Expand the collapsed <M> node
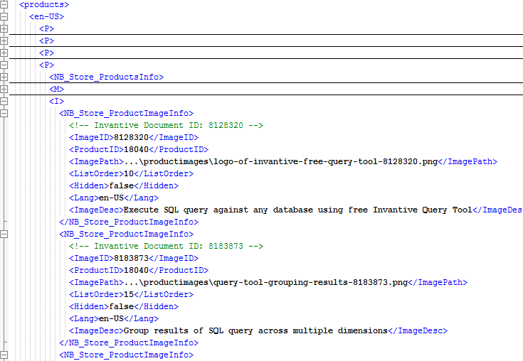 point(4,89)
